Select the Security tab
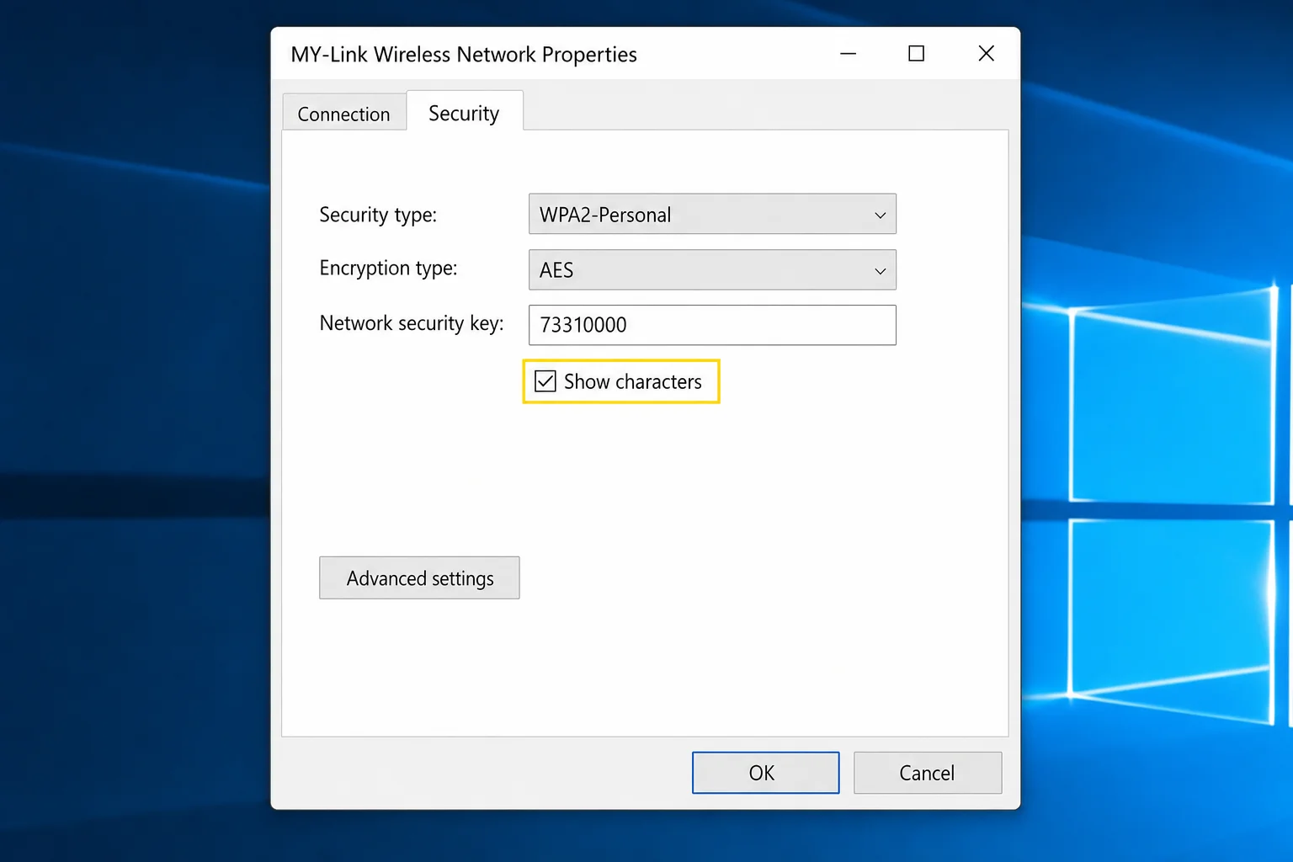 click(x=464, y=113)
